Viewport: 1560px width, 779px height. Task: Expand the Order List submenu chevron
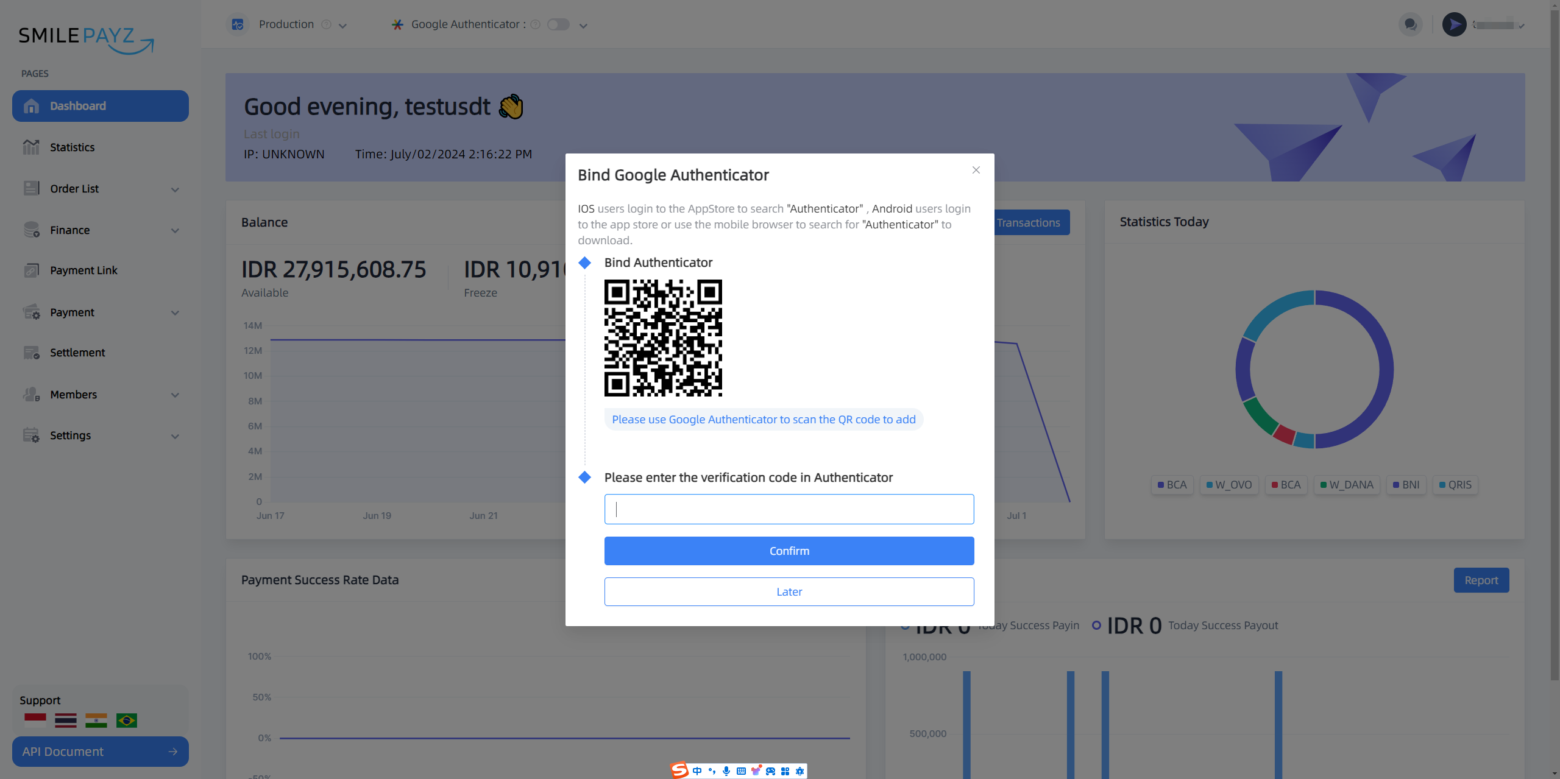point(175,189)
